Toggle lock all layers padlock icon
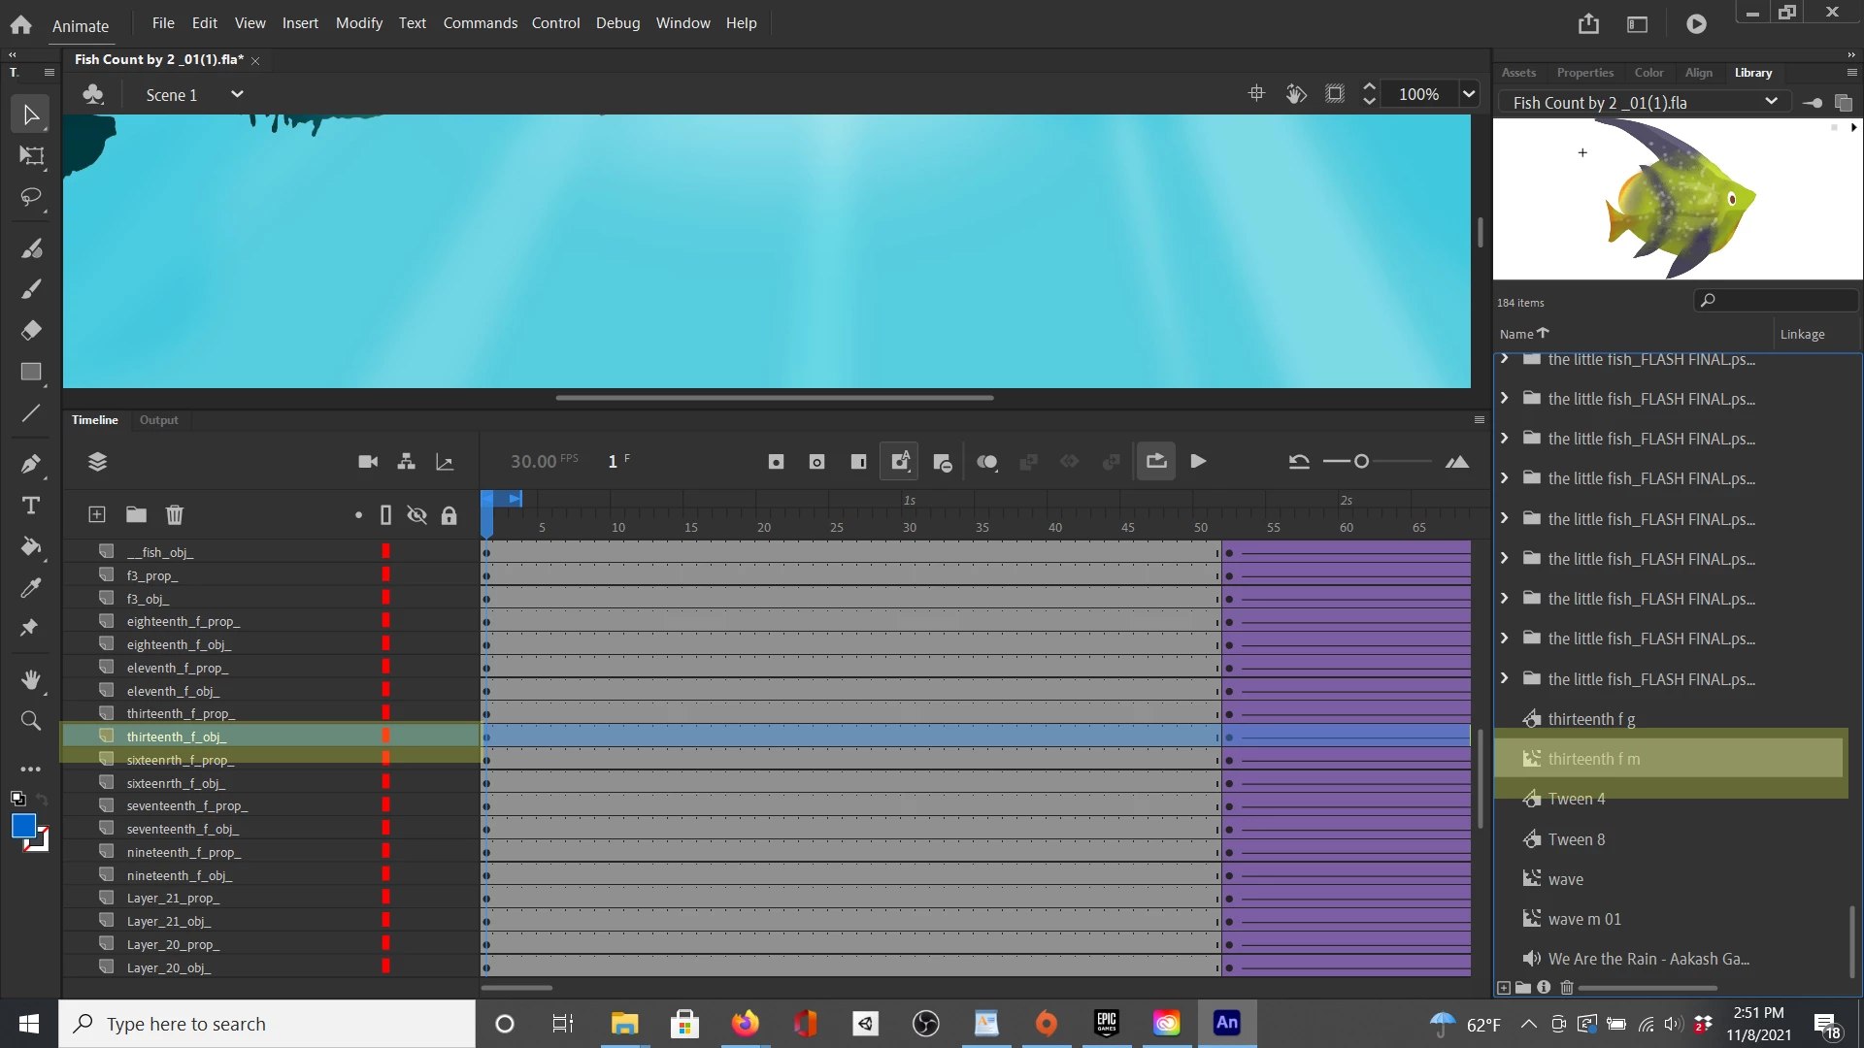This screenshot has width=1864, height=1048. (x=449, y=514)
